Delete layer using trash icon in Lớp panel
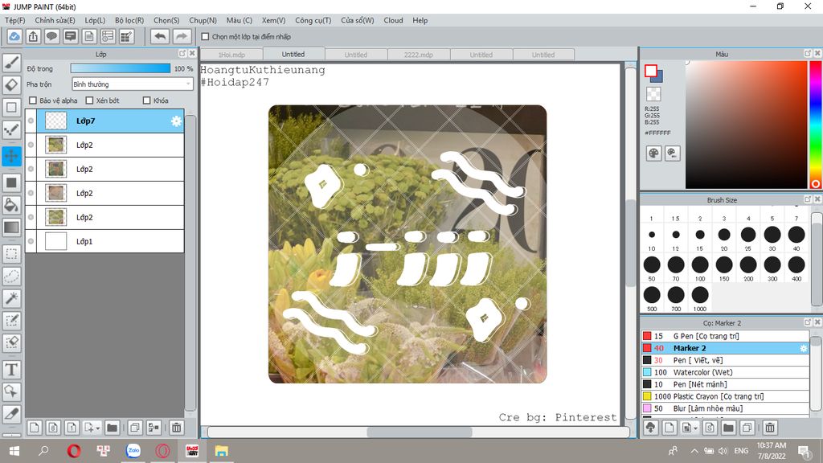The height and width of the screenshot is (463, 823). pos(177,428)
